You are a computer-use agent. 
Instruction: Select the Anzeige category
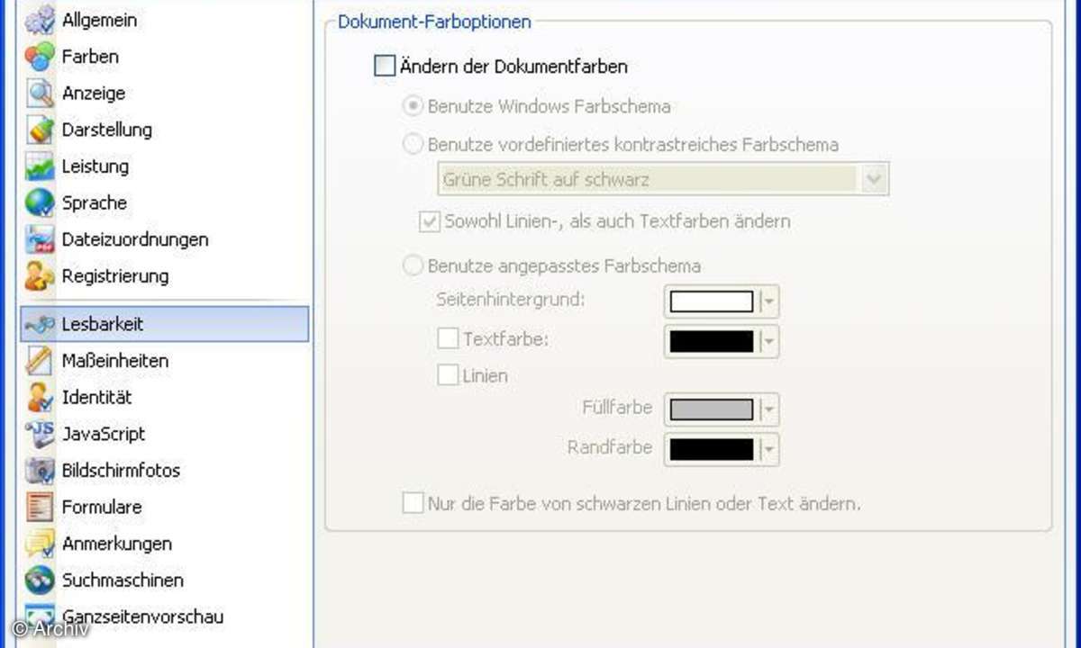pos(94,93)
